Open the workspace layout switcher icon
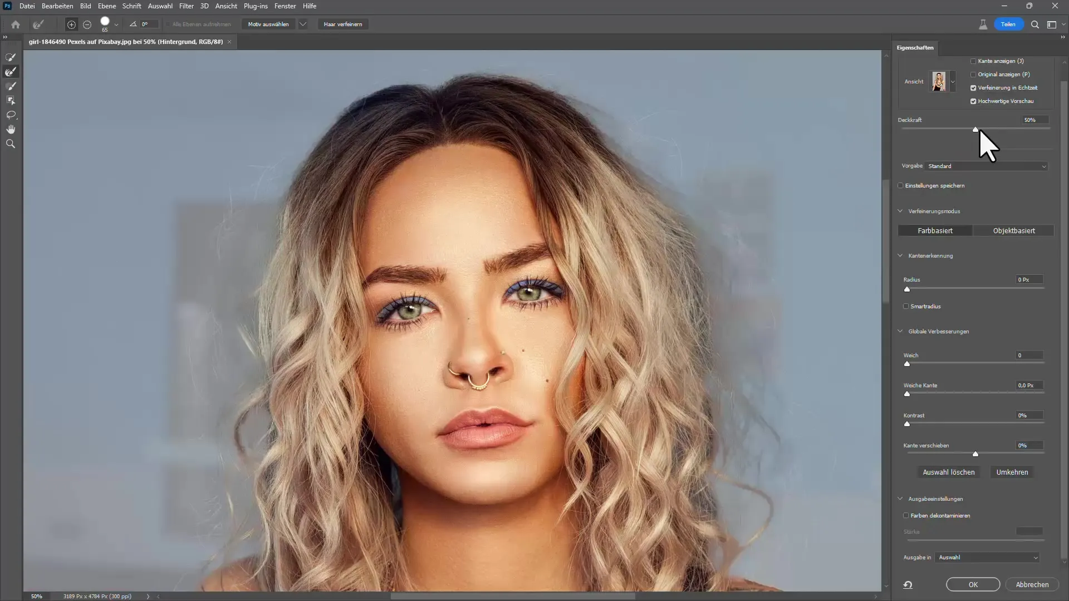Image resolution: width=1069 pixels, height=601 pixels. click(1052, 24)
